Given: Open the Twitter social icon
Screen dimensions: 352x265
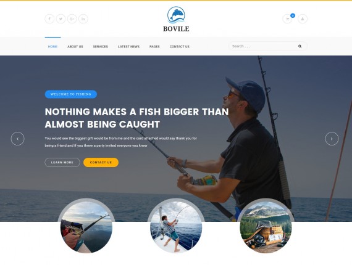Looking at the screenshot, I should (61, 19).
